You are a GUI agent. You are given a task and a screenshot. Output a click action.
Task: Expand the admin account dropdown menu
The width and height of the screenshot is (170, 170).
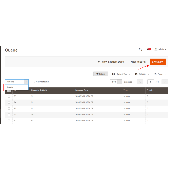coord(165,49)
